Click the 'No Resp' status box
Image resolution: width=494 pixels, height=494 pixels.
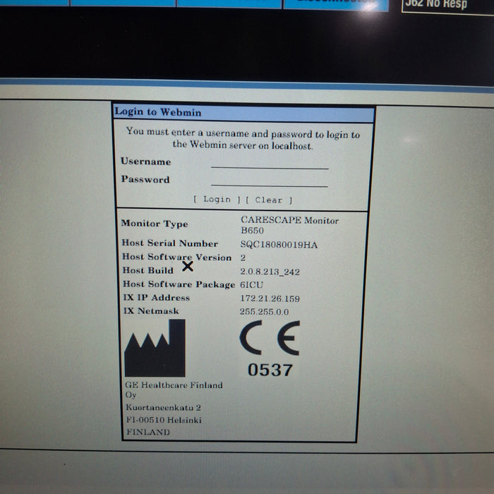coord(447,6)
